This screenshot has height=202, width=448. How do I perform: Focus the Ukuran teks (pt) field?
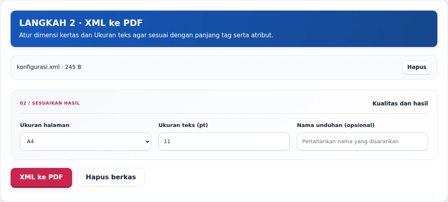pos(224,142)
